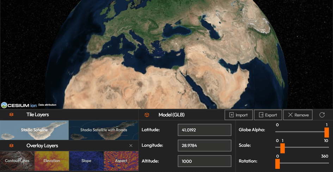333x172 pixels.
Task: Export the model
Action: pyautogui.click(x=268, y=115)
